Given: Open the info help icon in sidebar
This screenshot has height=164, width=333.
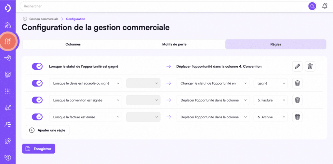Looking at the screenshot, I should 8,158.
